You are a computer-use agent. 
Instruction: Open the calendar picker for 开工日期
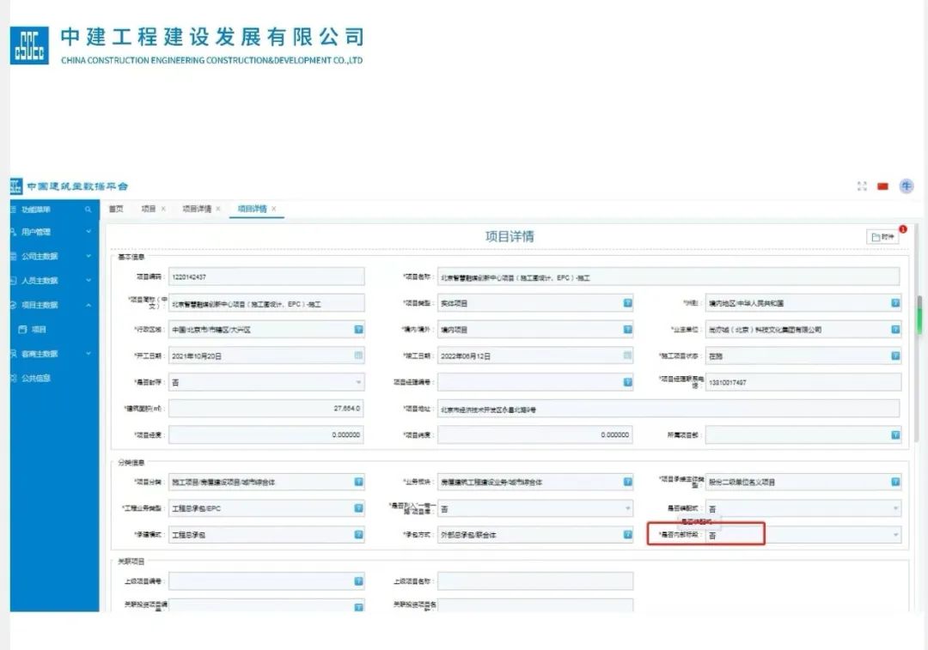pyautogui.click(x=358, y=355)
